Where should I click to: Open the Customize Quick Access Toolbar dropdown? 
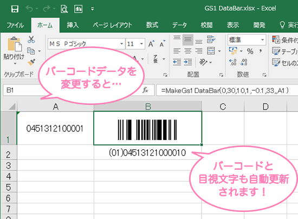pos(92,9)
